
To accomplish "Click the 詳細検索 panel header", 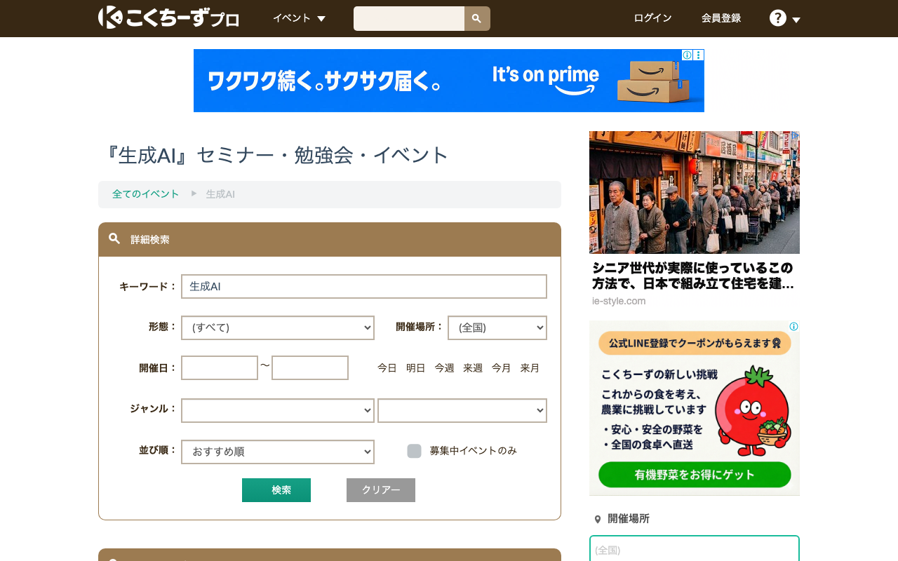I will point(330,239).
